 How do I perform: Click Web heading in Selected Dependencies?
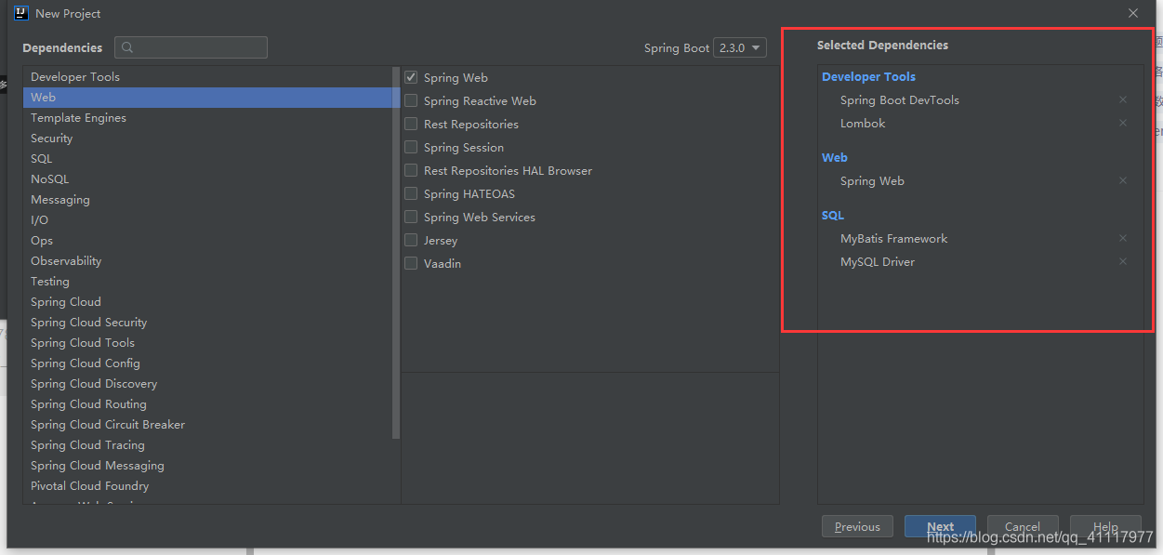pos(835,157)
